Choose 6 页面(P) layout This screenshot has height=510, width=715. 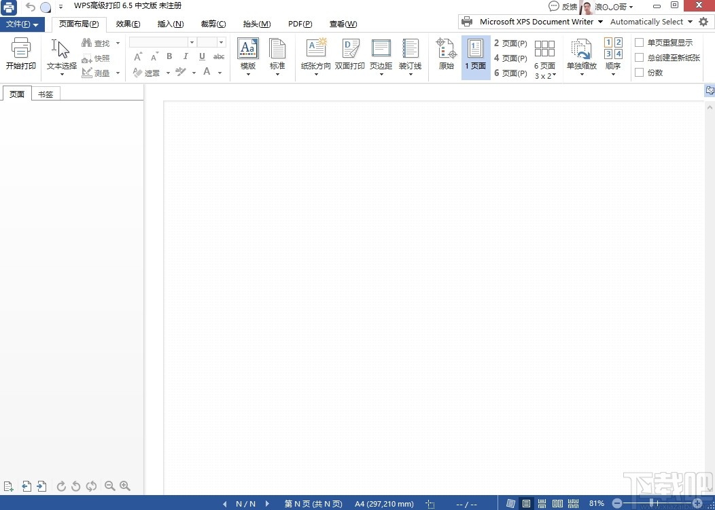510,73
